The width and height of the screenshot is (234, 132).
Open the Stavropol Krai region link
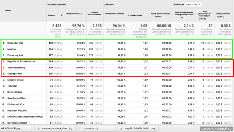click(15, 74)
